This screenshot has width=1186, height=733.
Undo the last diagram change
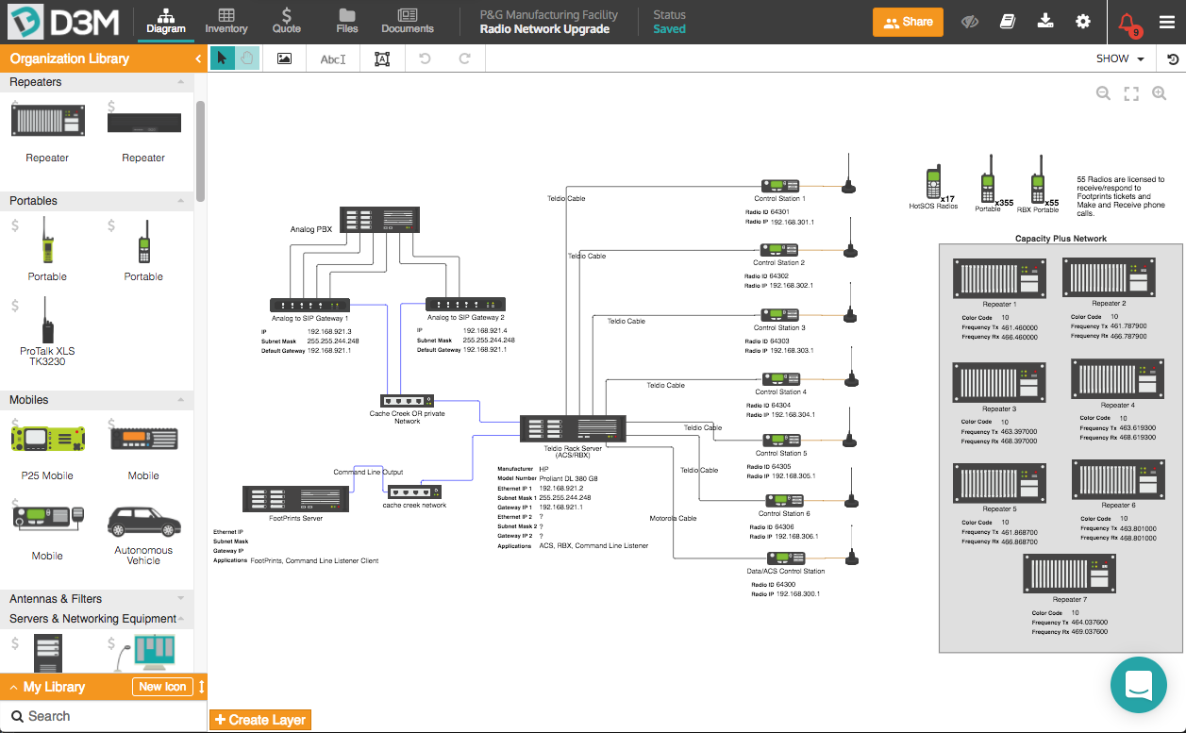click(x=425, y=58)
